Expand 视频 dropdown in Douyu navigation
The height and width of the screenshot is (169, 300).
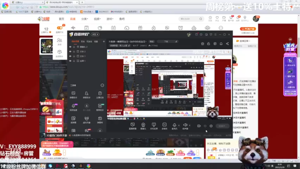97,19
